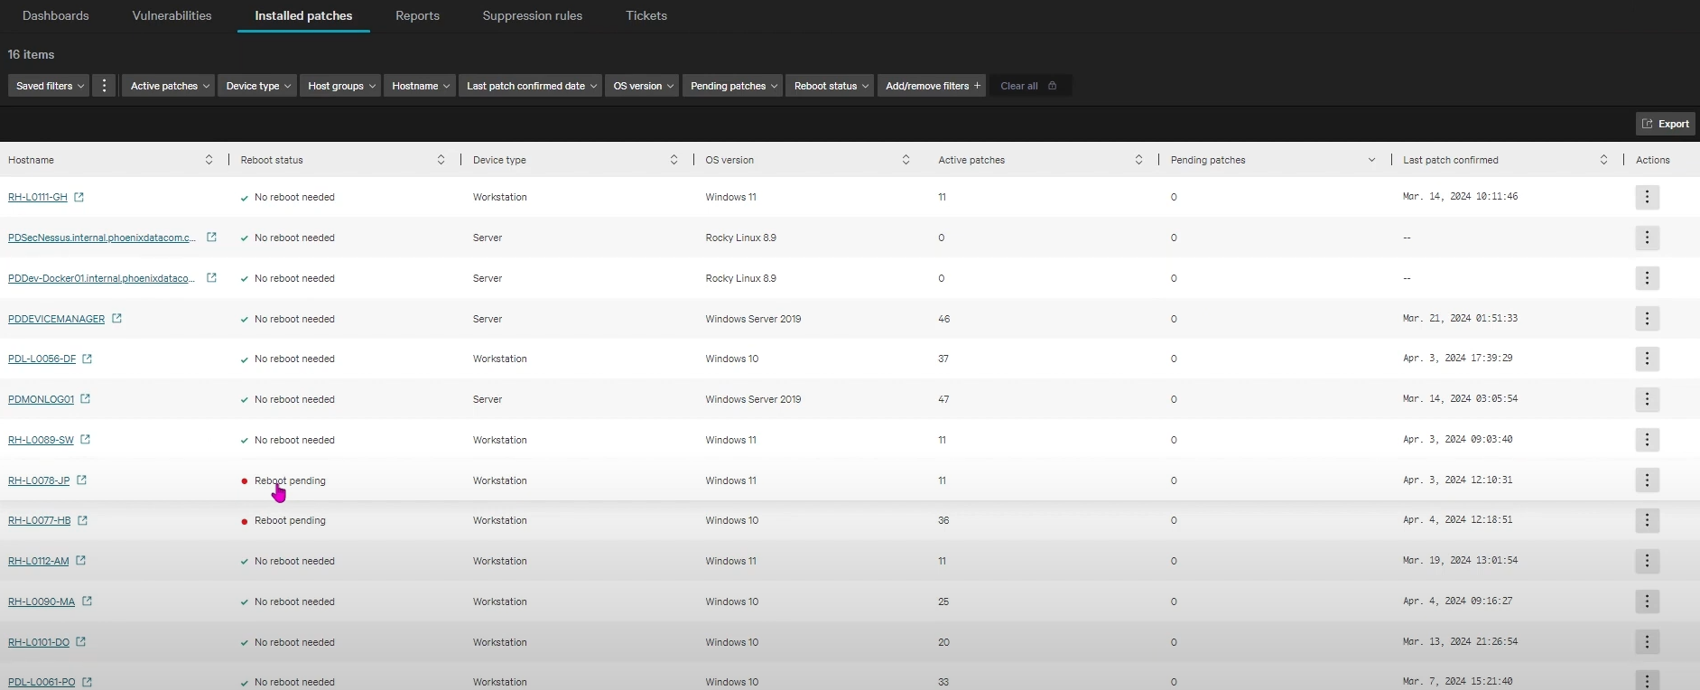Image resolution: width=1700 pixels, height=690 pixels.
Task: Open external link icon beside RH-L0078-JP
Action: (81, 480)
